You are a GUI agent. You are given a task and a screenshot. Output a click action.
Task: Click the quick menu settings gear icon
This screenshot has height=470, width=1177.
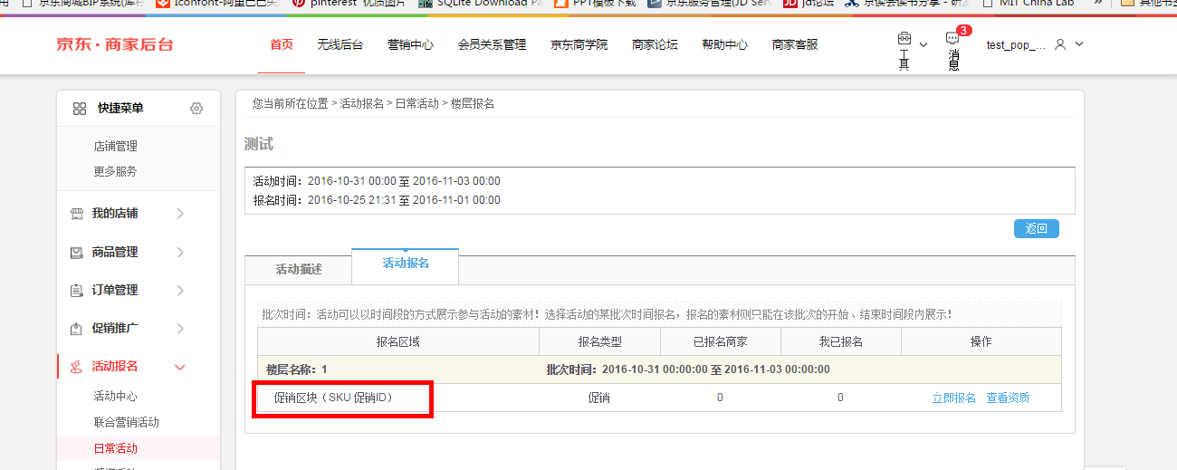coord(196,109)
